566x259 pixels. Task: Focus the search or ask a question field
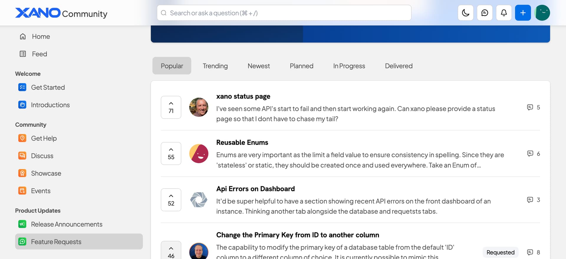[x=284, y=13]
